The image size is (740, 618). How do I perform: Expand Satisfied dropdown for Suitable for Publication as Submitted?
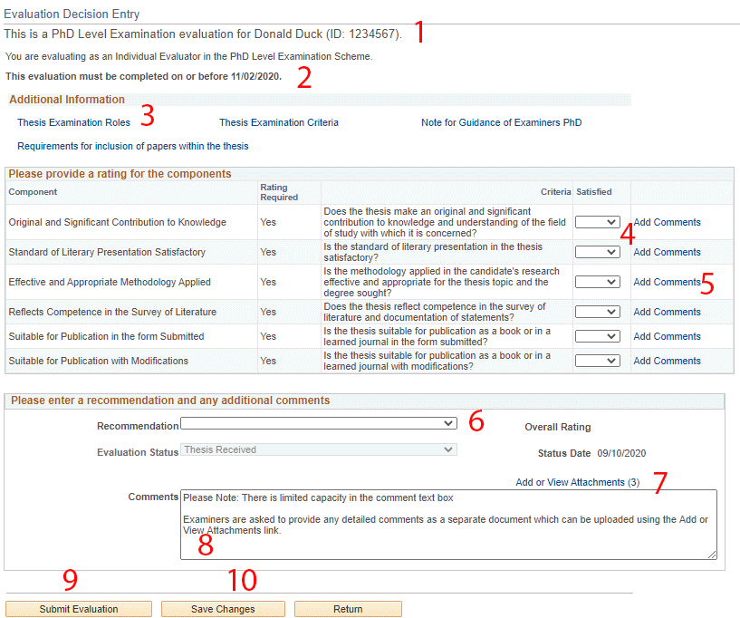tap(598, 336)
